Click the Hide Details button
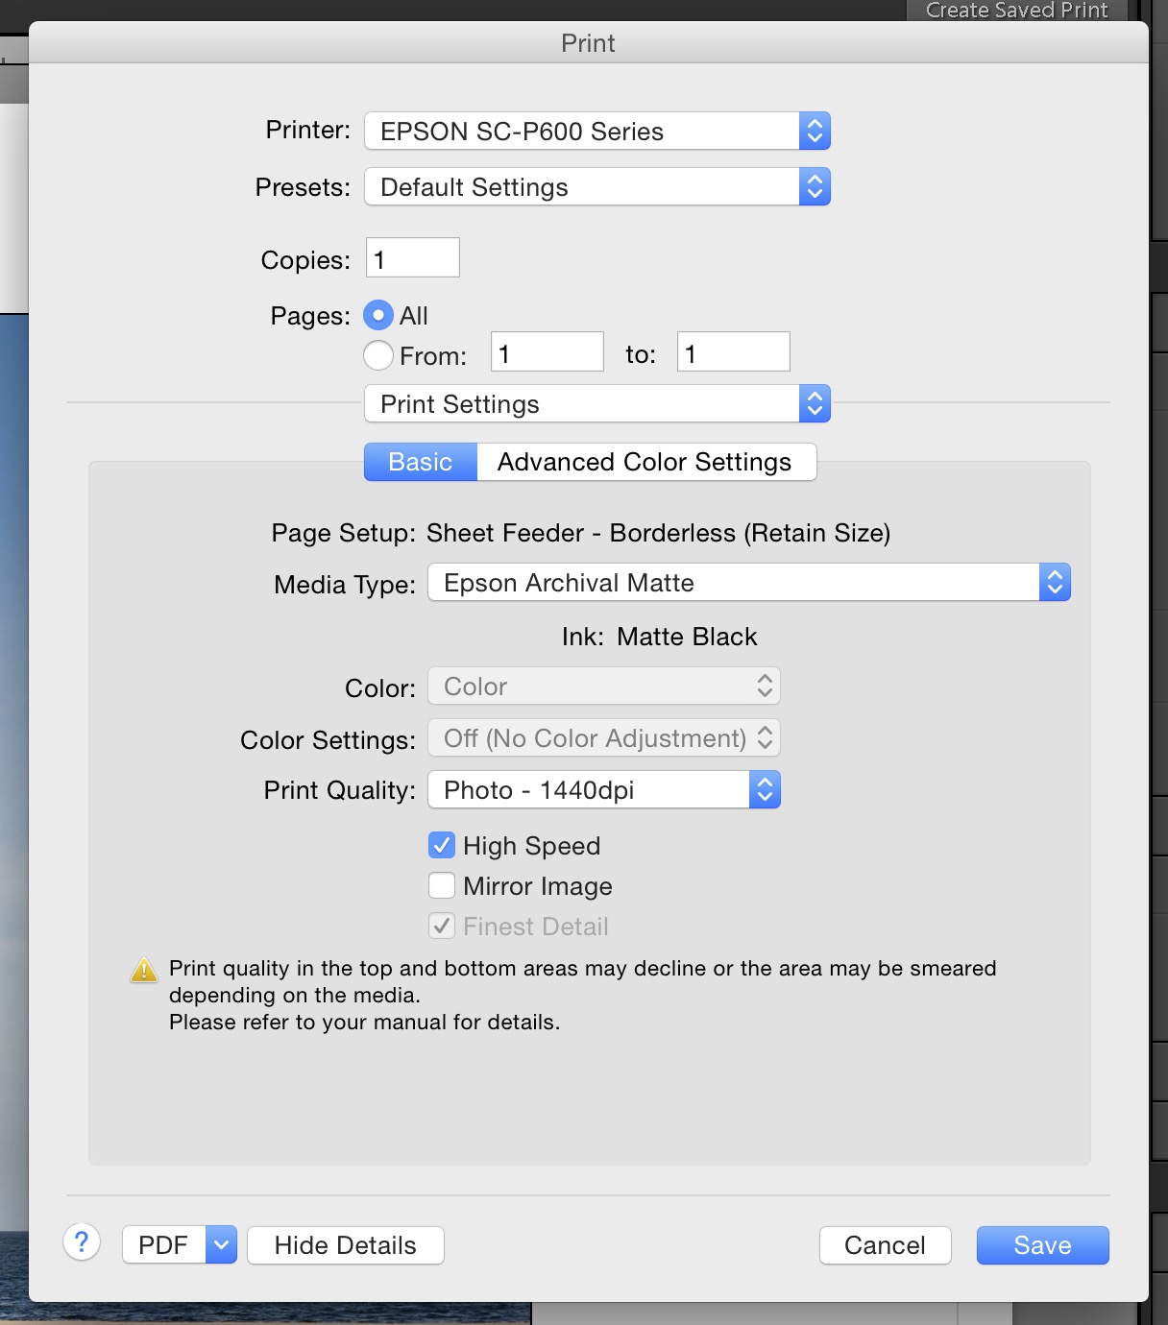This screenshot has width=1168, height=1325. click(346, 1245)
